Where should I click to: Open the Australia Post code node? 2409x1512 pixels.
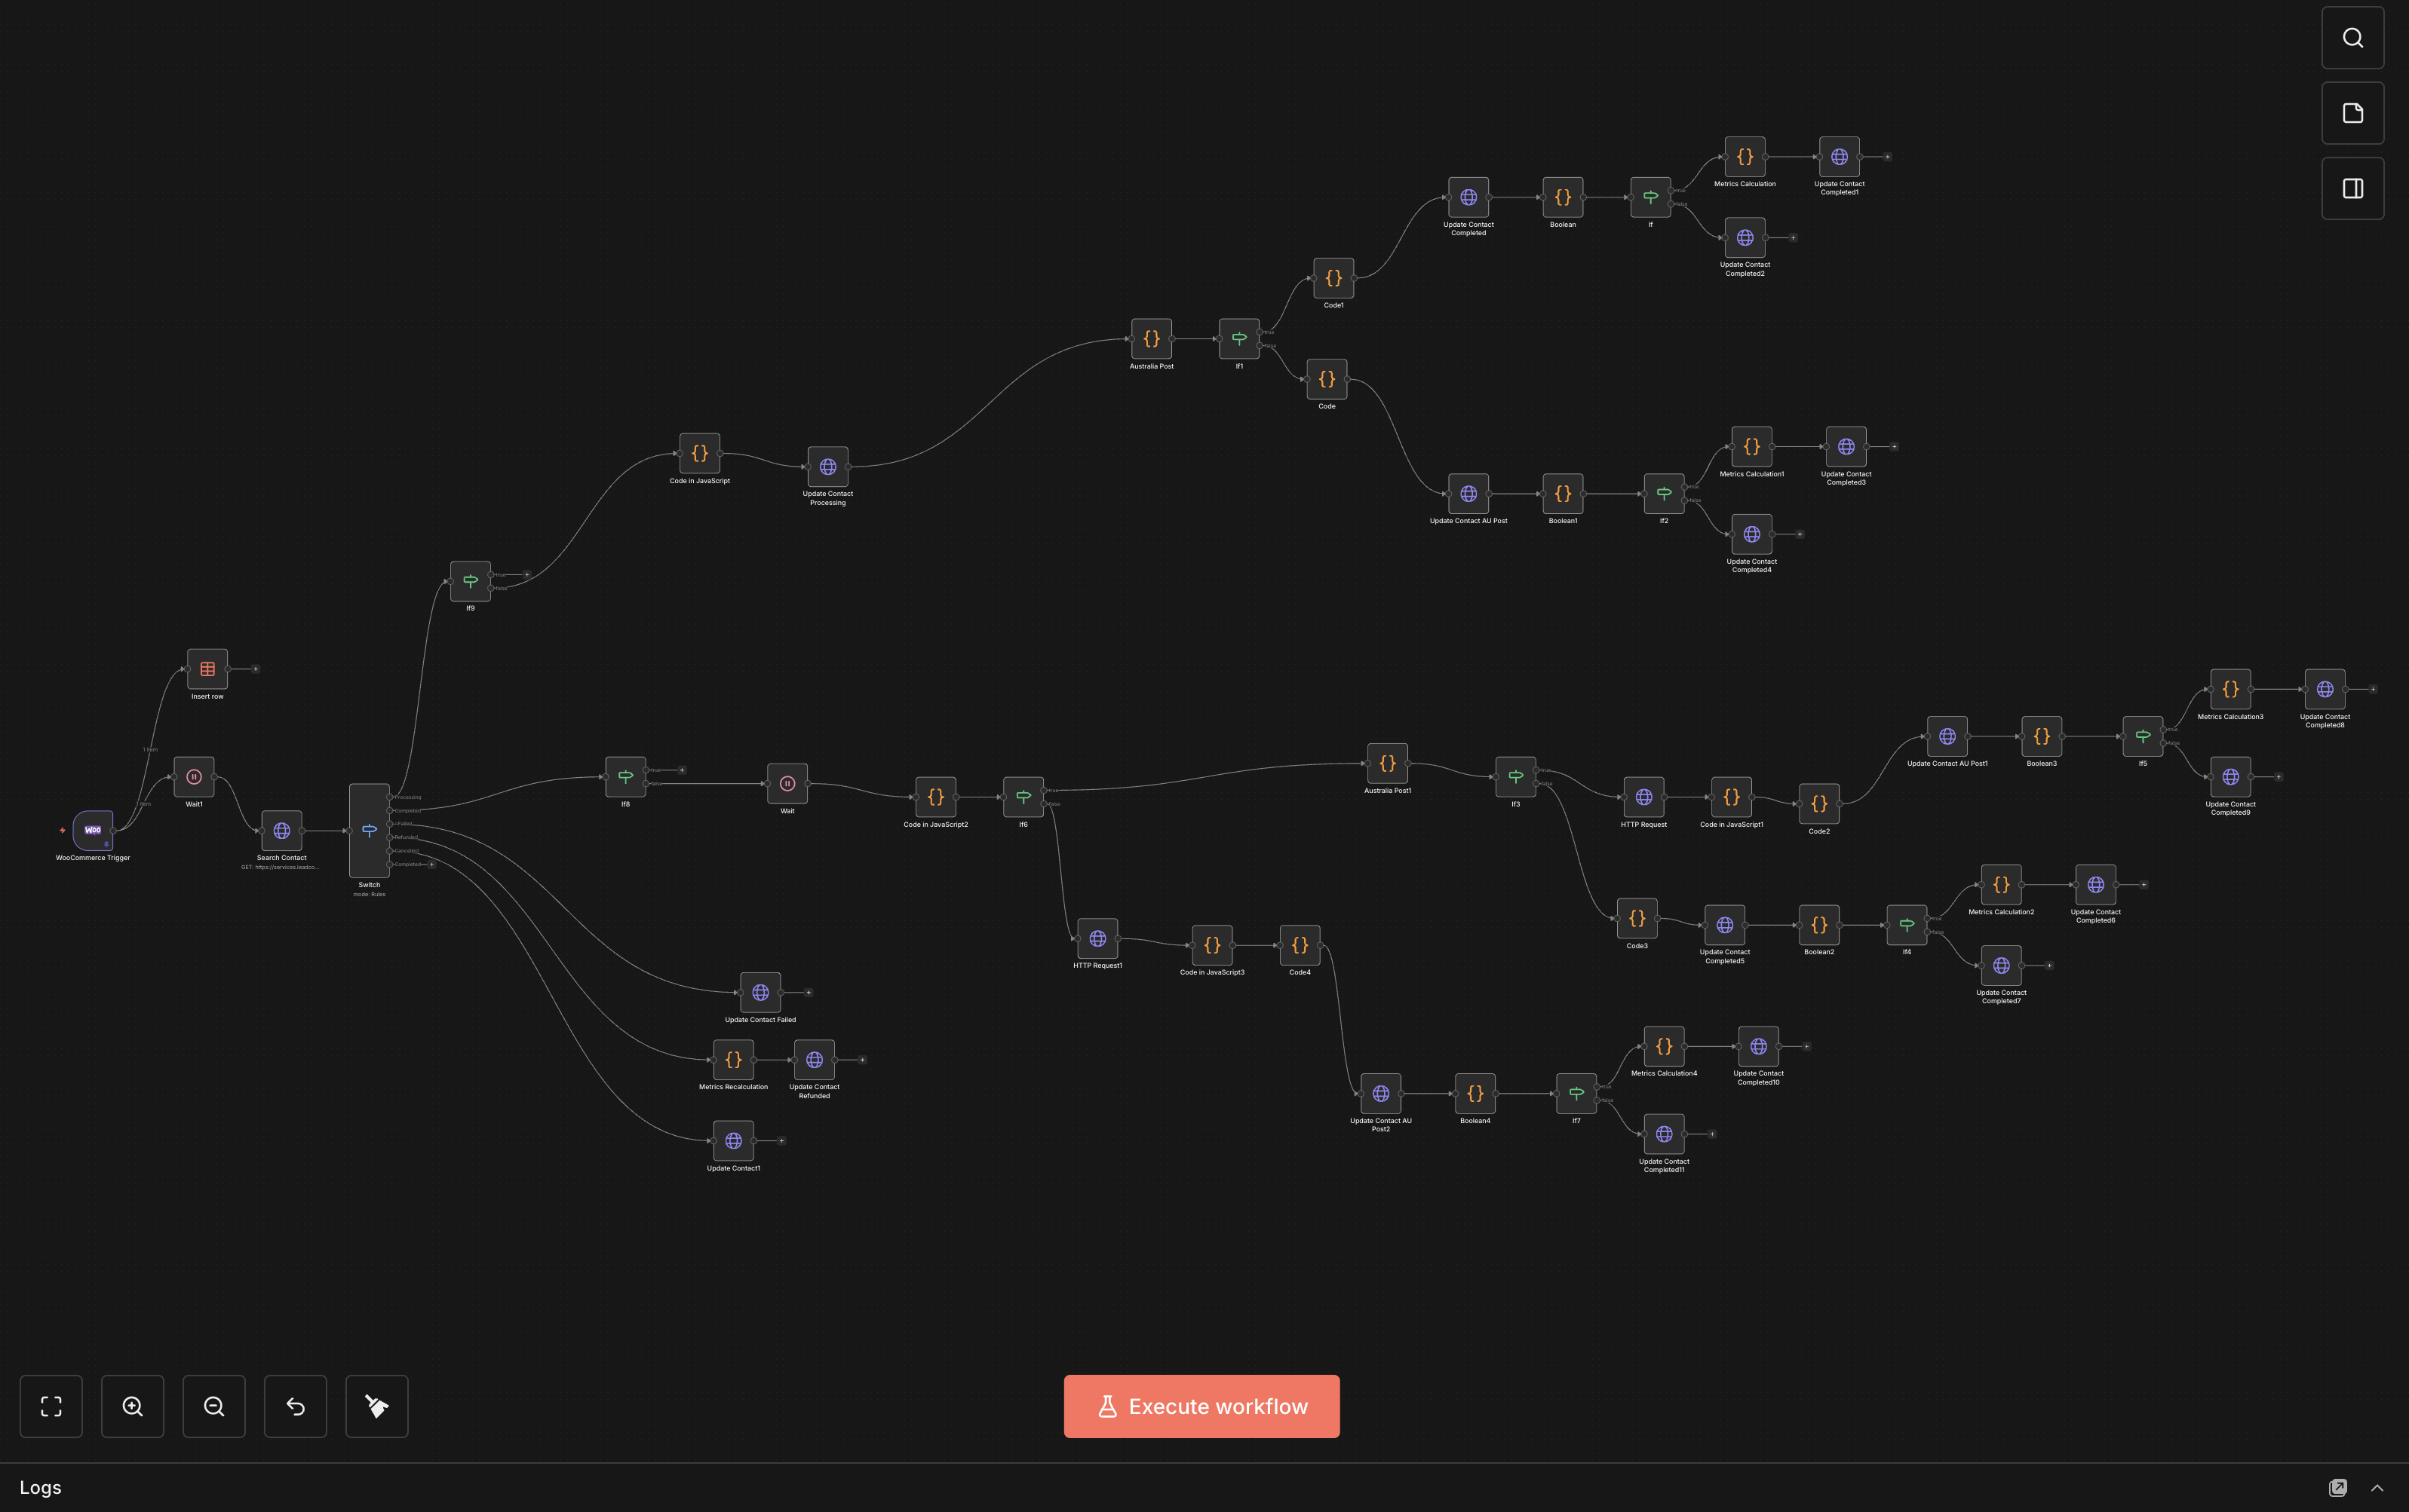(x=1152, y=339)
